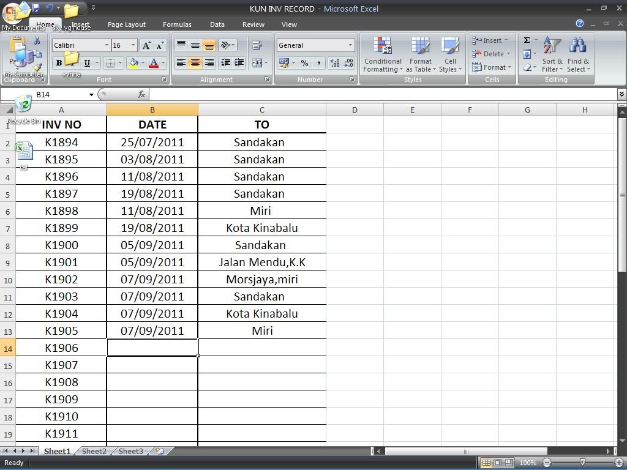627x470 pixels.
Task: Click the Percent Style icon
Action: click(304, 63)
